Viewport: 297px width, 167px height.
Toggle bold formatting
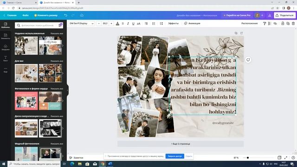coord(123,24)
